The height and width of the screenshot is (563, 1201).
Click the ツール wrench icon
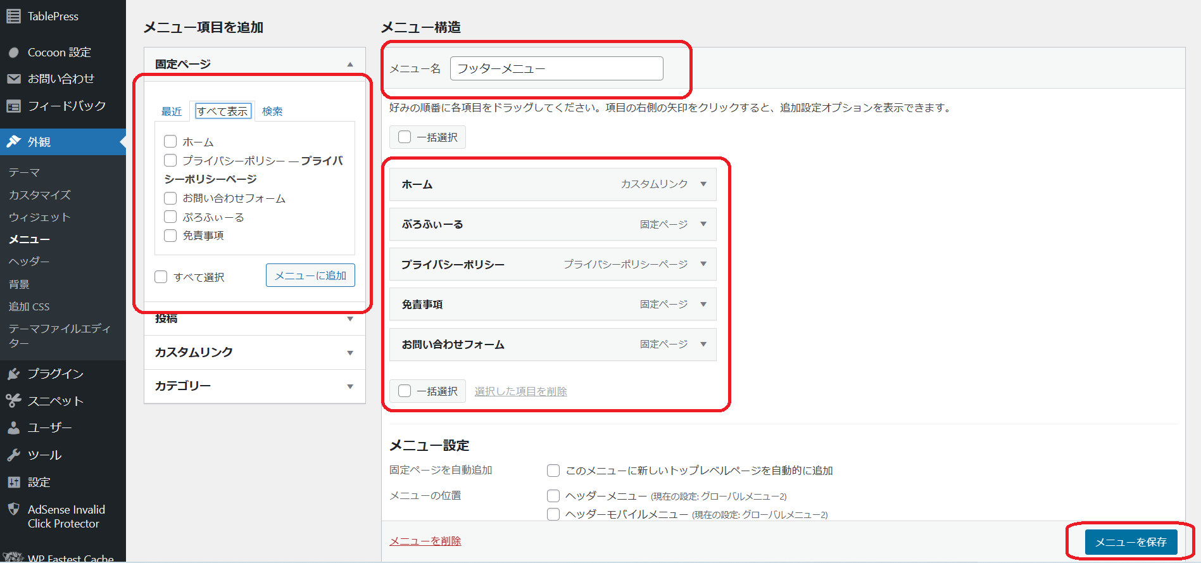coord(13,455)
